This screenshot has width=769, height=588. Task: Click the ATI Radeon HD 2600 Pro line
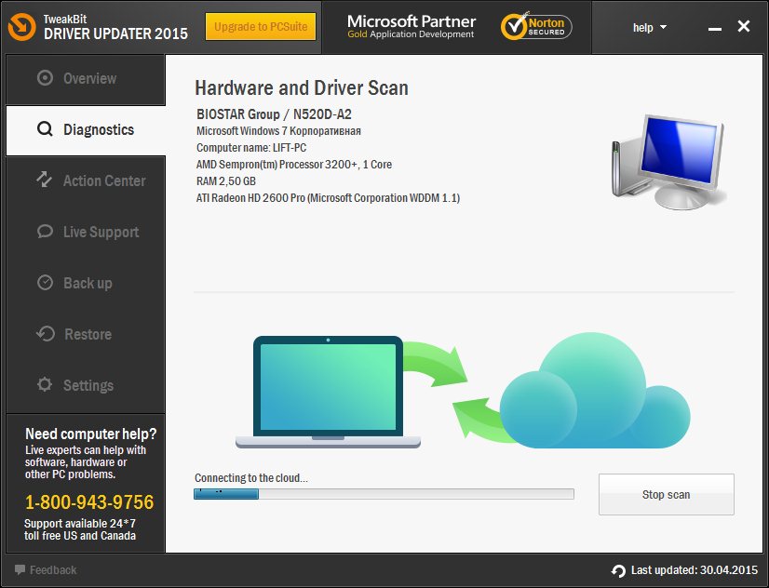(328, 198)
